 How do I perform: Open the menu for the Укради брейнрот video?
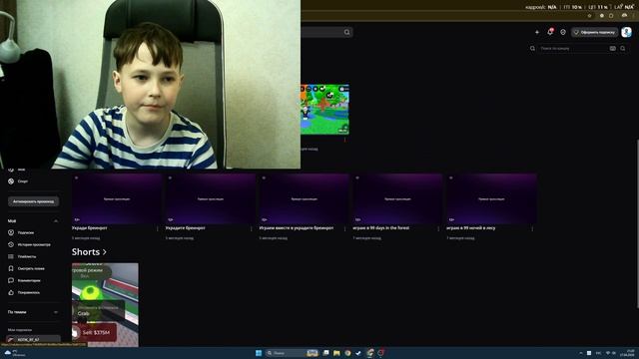pos(158,228)
